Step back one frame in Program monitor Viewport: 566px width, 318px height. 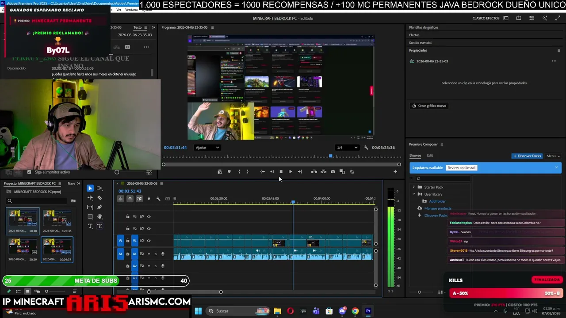(x=272, y=172)
